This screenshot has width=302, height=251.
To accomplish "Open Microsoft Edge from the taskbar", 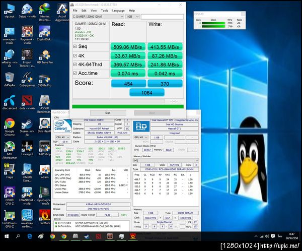I will (30, 236).
